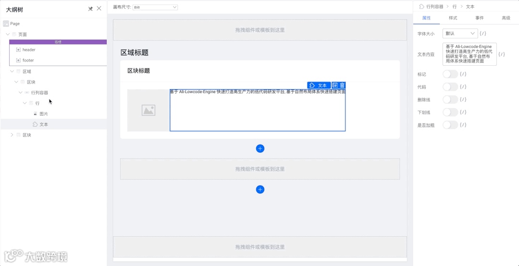
Task: Click the icon next to 行 node
Action: click(x=31, y=103)
